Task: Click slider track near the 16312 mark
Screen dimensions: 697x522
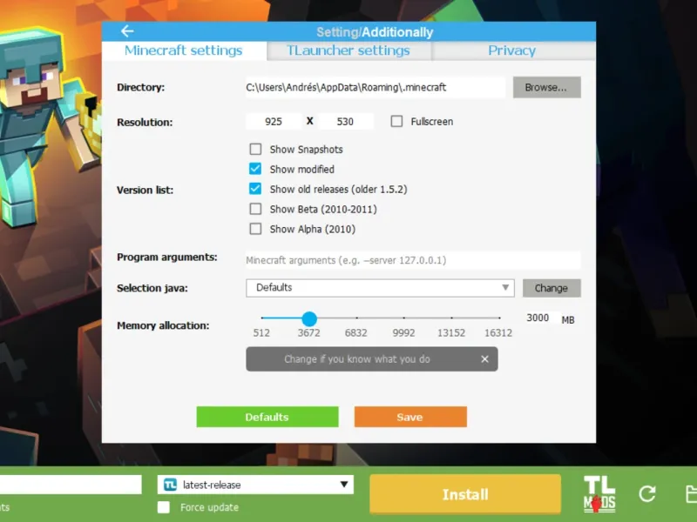Action: click(498, 318)
